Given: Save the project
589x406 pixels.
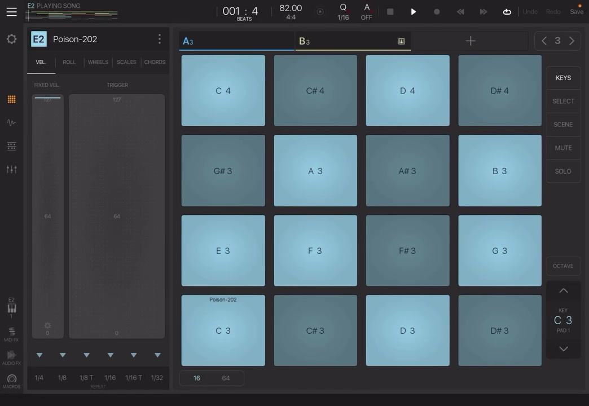Looking at the screenshot, I should click(x=577, y=12).
